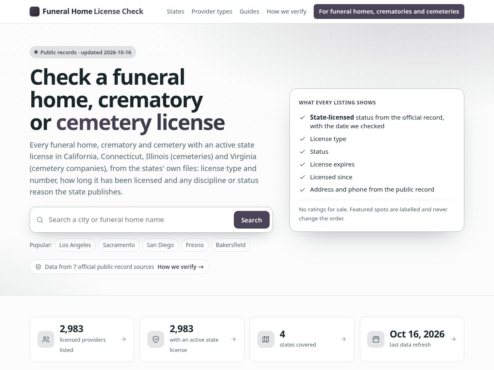Open the 4 states covered card
494x370 pixels.
tap(302, 339)
